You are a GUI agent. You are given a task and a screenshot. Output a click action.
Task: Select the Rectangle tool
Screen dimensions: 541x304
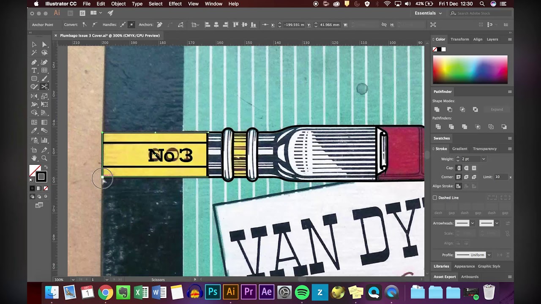(34, 79)
